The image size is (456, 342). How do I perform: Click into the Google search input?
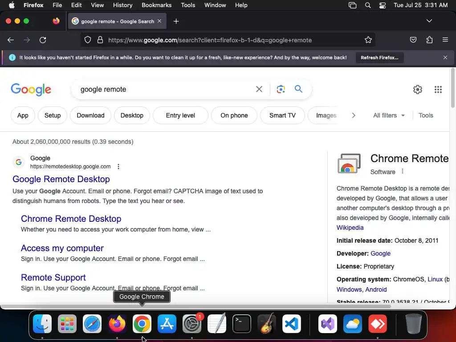point(166,89)
